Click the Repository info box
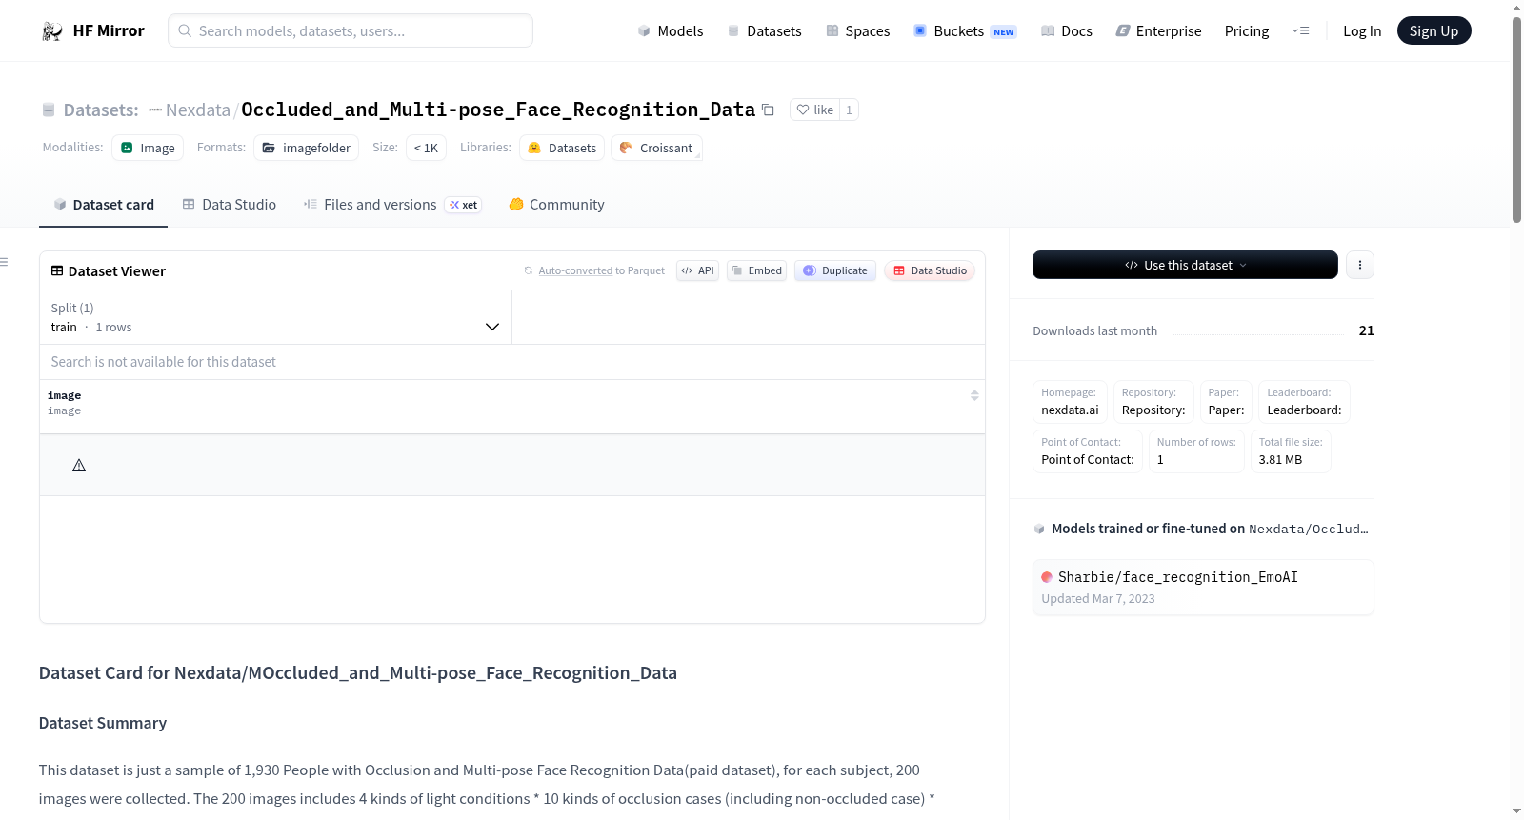The image size is (1524, 820). pos(1153,402)
